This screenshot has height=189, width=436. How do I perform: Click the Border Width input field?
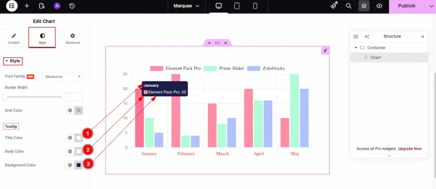coord(74,97)
